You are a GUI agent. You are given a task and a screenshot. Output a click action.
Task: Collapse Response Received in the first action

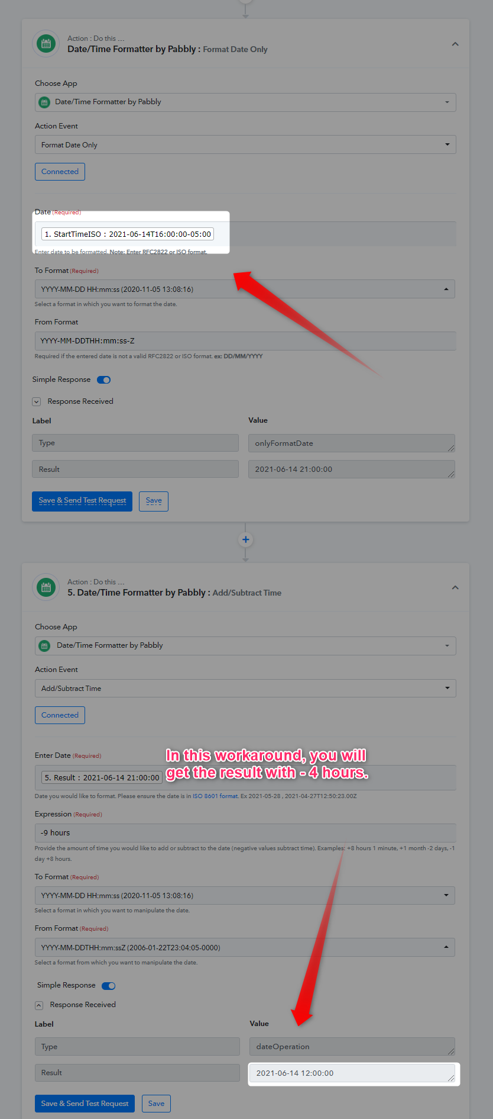pos(37,401)
